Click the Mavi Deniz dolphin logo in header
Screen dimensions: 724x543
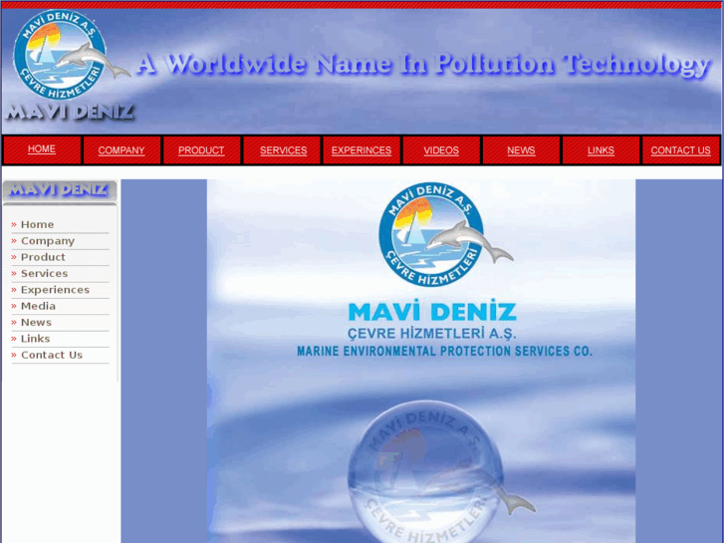coord(70,55)
